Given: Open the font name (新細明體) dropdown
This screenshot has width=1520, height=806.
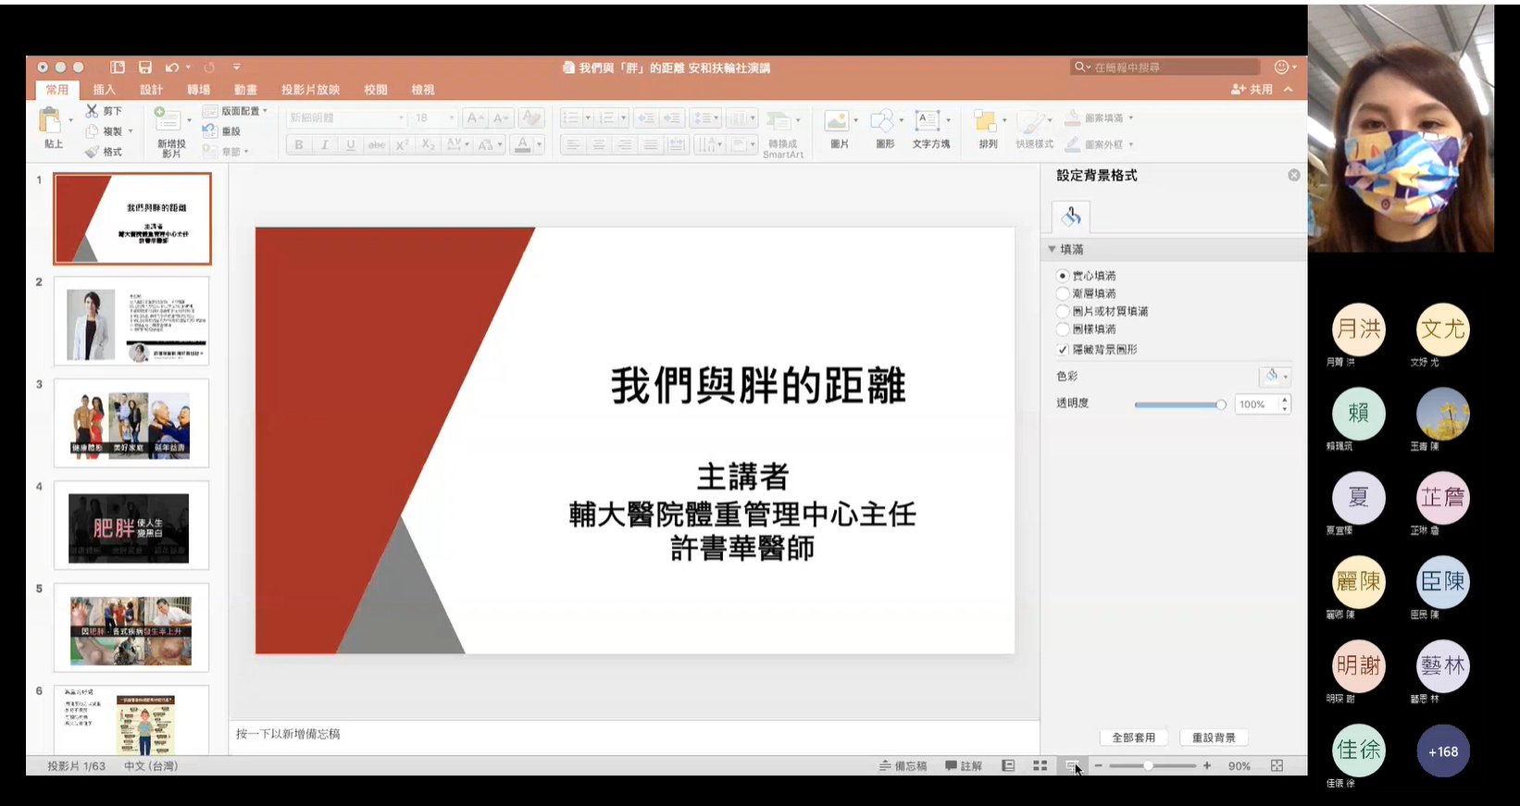Looking at the screenshot, I should 402,118.
